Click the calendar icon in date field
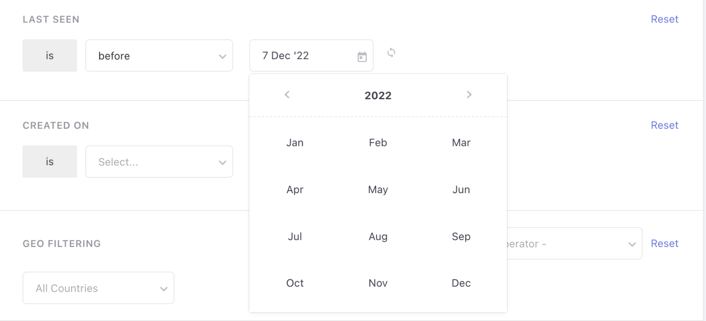 point(362,57)
